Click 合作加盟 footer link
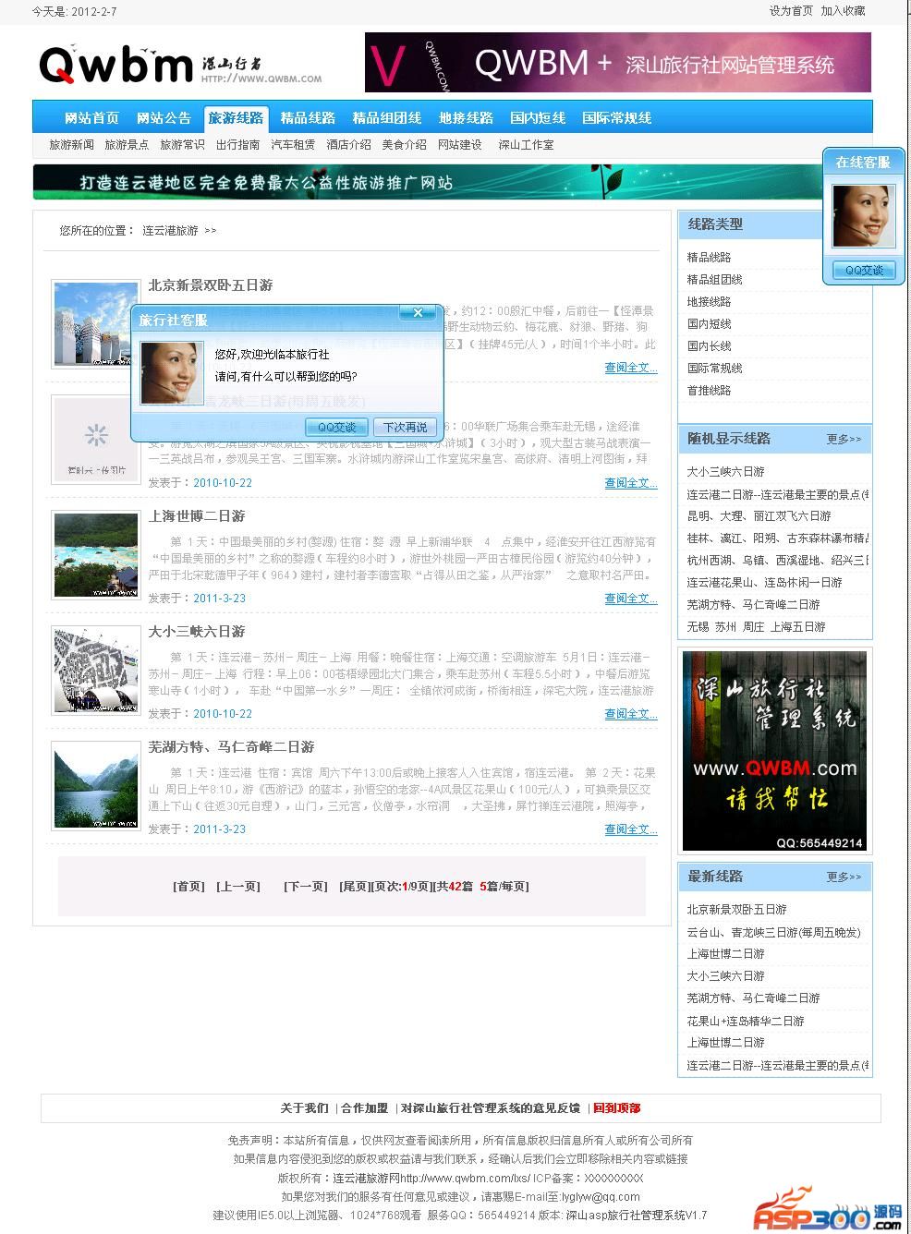The width and height of the screenshot is (911, 1234). pos(364,1108)
